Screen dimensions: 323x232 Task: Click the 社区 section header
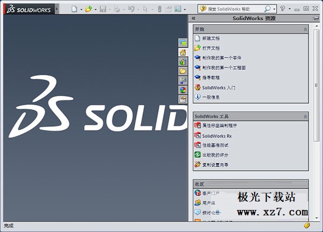coord(251,184)
